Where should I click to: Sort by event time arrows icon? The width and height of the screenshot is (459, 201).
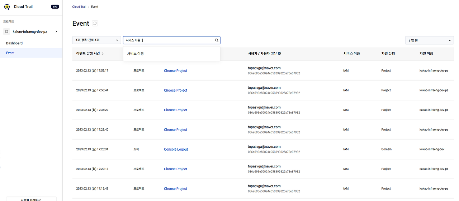coord(103,54)
